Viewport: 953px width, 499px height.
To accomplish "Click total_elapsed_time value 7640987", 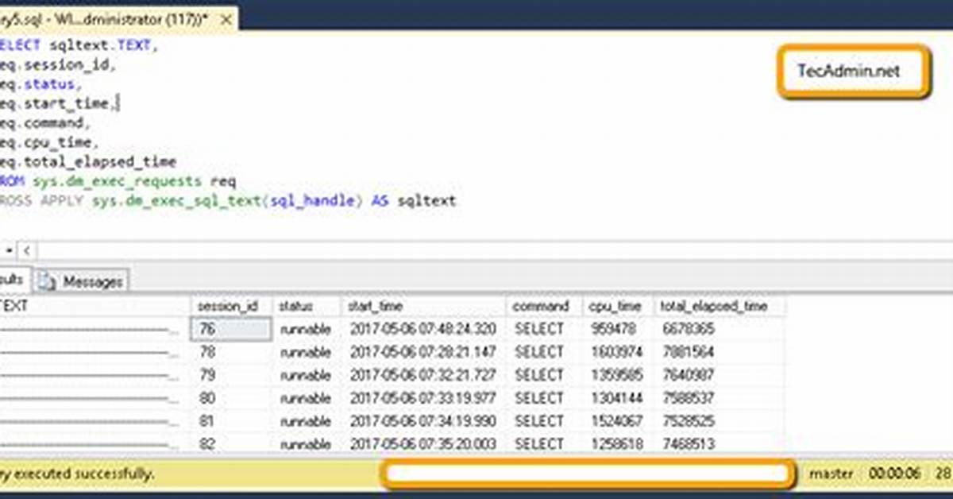I will (688, 375).
